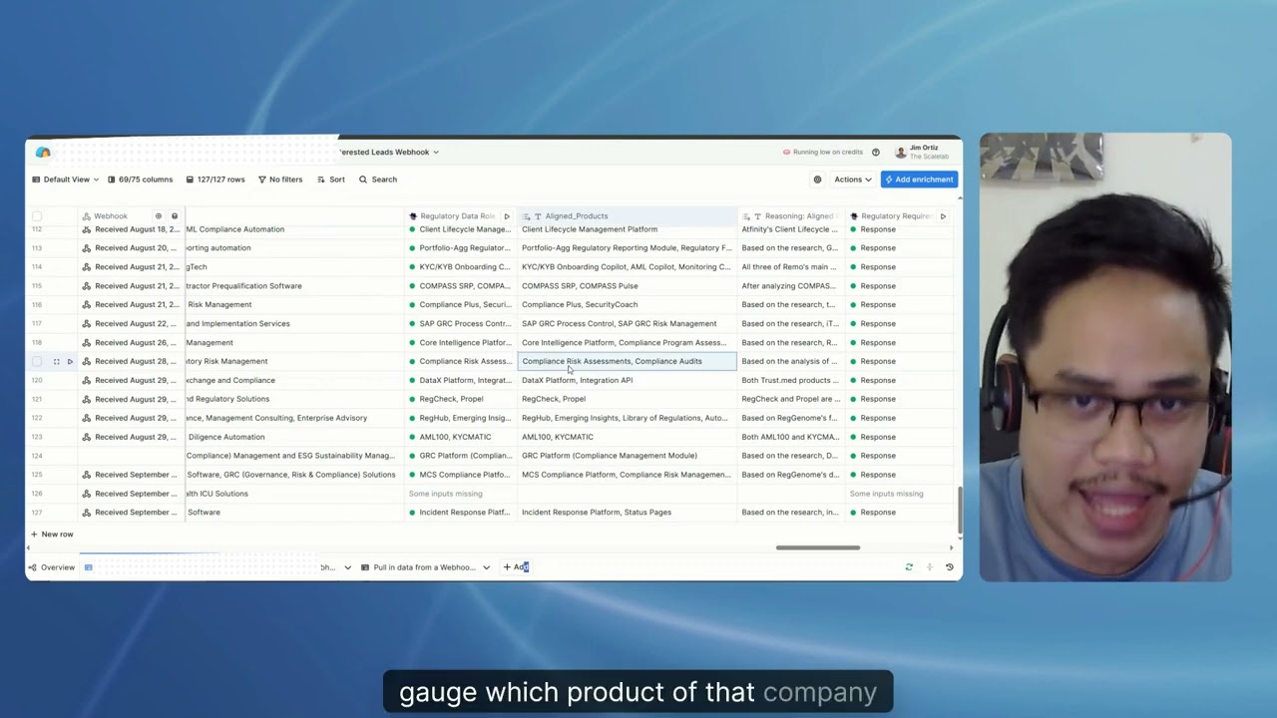Select cell Client Lifecycle Management Platform
The height and width of the screenshot is (718, 1277).
coord(627,229)
